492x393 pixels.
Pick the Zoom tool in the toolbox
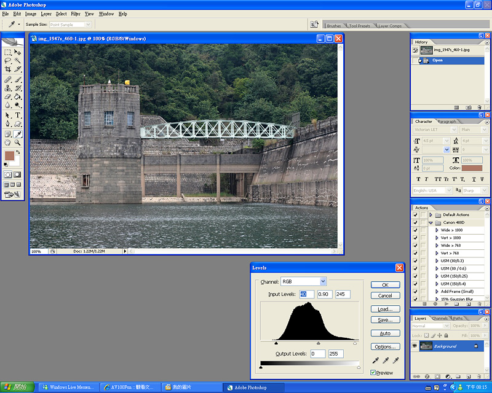(18, 142)
